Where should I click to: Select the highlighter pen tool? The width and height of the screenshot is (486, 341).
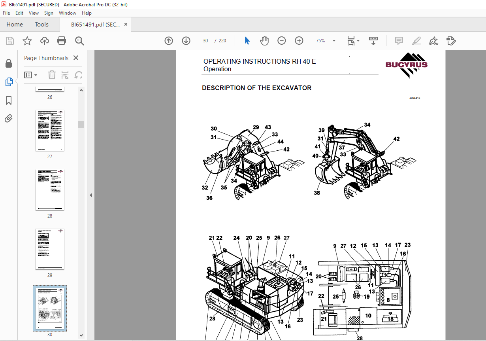tap(416, 41)
